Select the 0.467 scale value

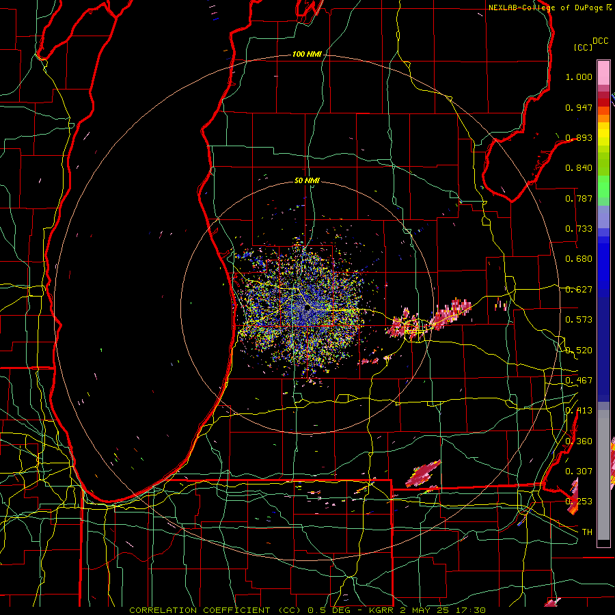coord(579,381)
